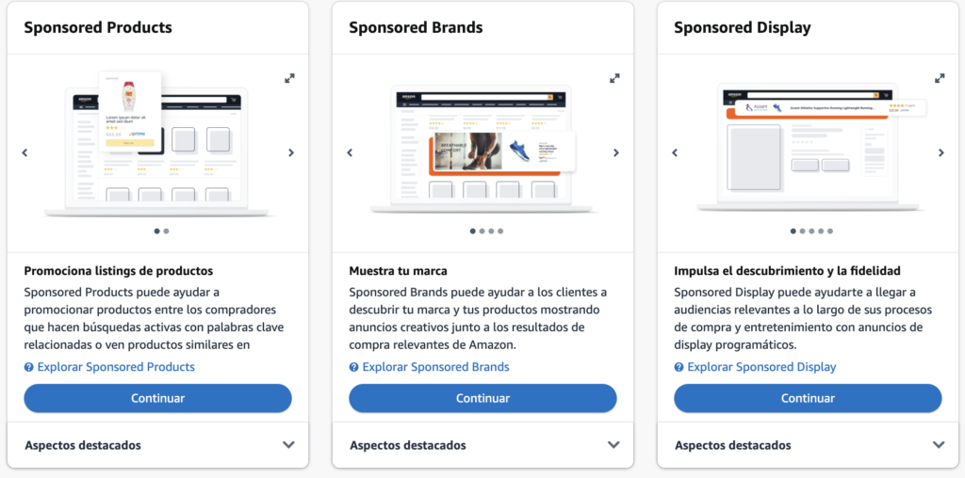Open Explorar Sponsored Brands link

[x=435, y=367]
